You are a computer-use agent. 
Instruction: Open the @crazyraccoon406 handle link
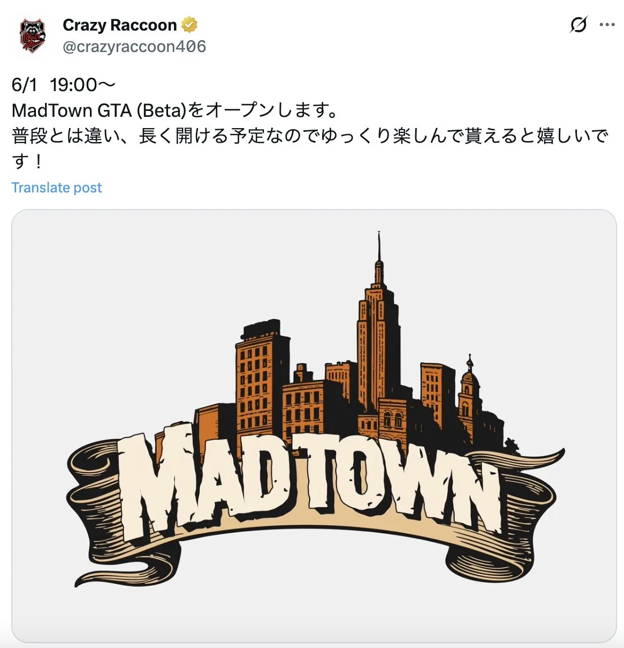pos(134,47)
